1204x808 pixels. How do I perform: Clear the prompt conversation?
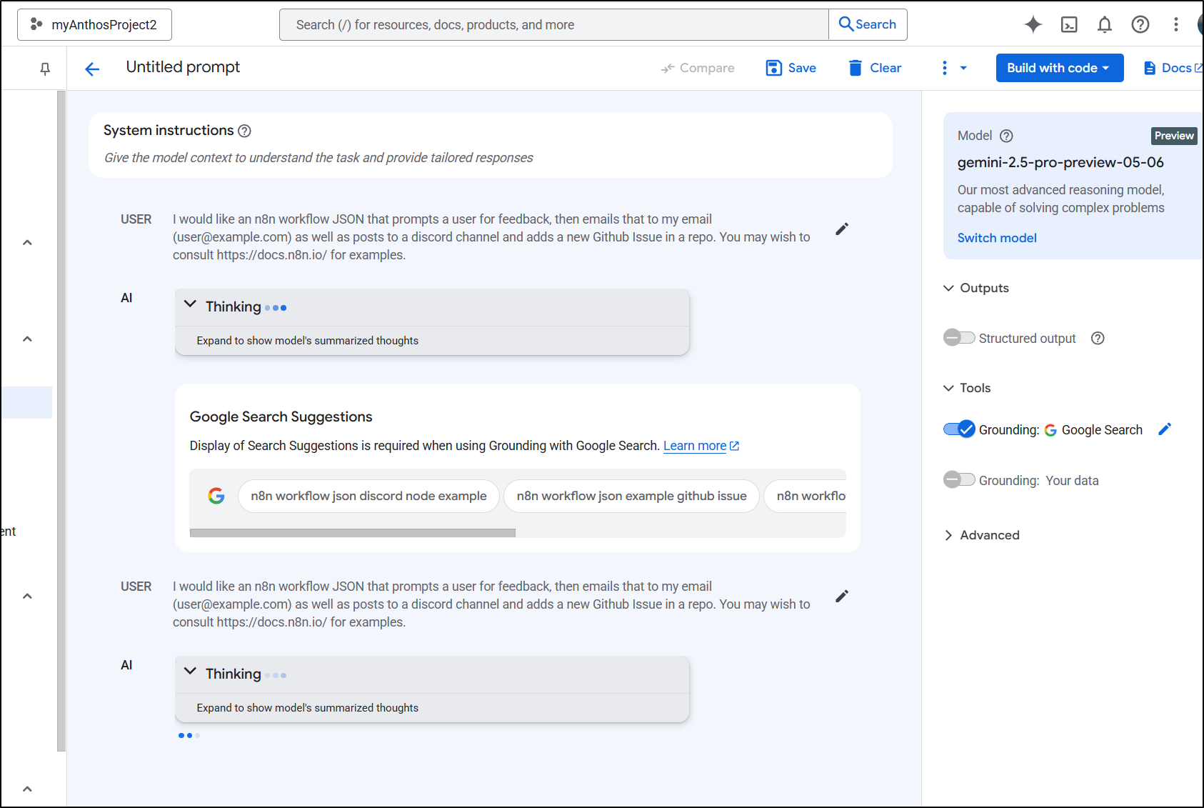(875, 68)
